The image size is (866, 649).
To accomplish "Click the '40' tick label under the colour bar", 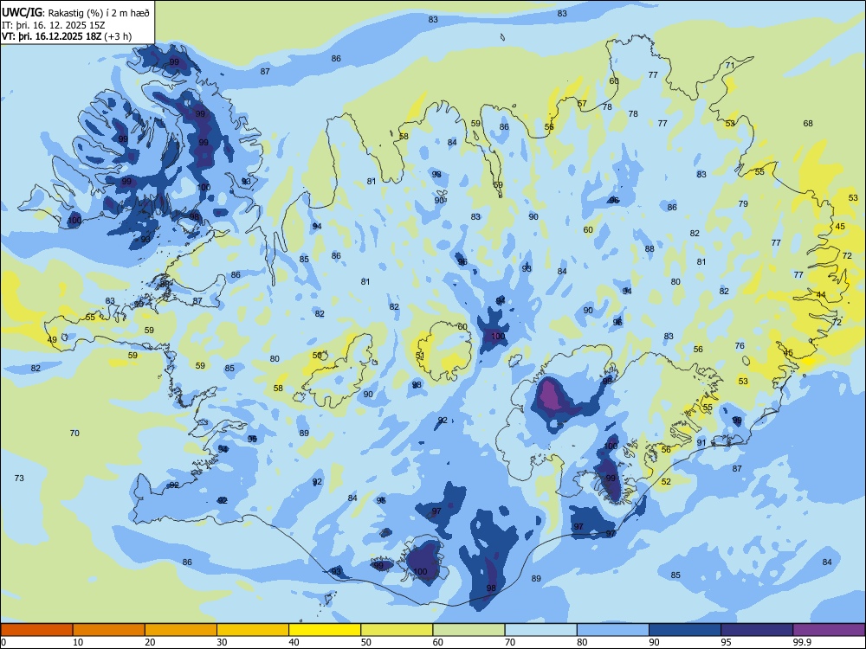I will [294, 642].
